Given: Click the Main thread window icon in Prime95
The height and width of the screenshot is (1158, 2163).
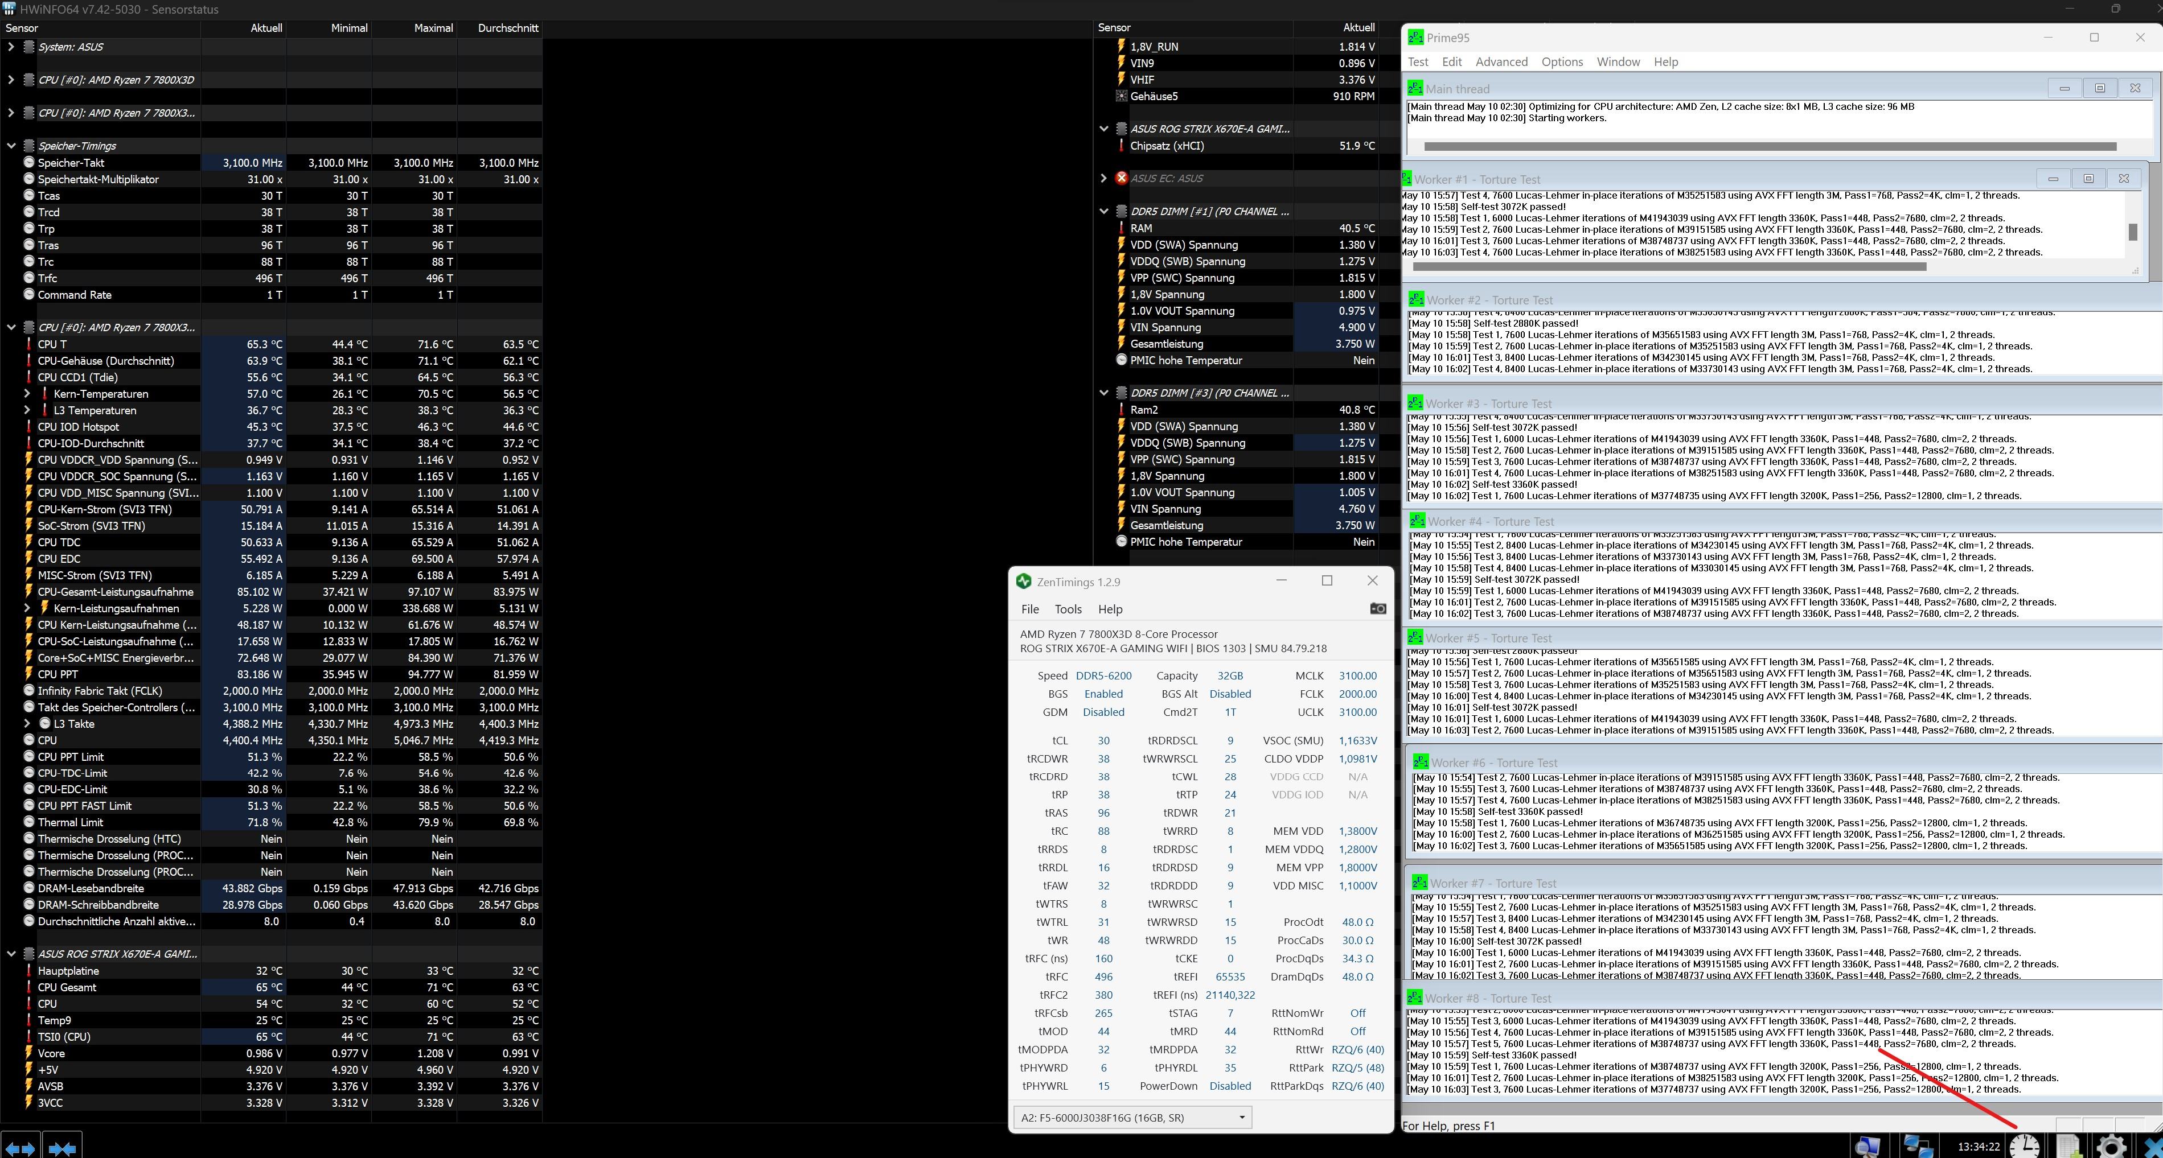Looking at the screenshot, I should (x=1415, y=88).
